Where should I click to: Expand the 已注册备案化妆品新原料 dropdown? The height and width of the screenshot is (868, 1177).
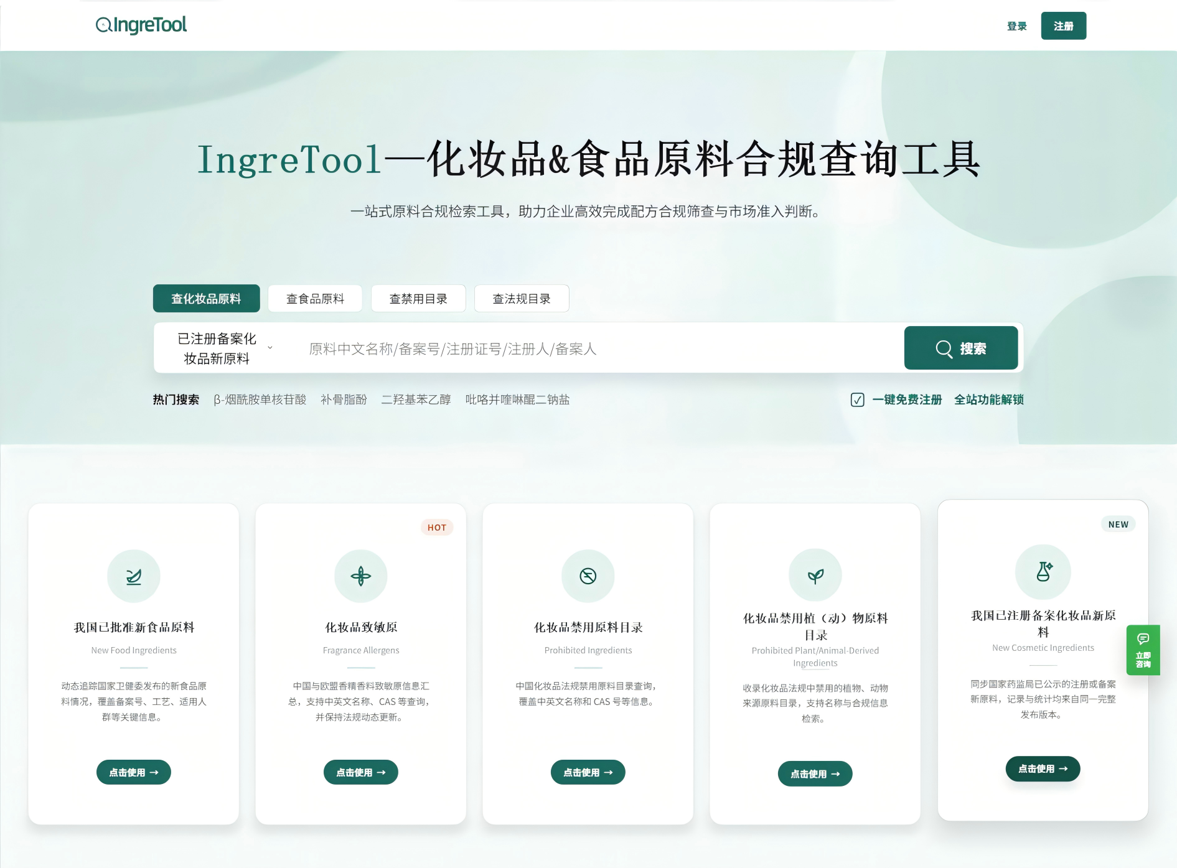point(224,348)
